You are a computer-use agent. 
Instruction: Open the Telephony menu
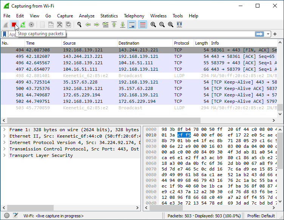pos(134,16)
